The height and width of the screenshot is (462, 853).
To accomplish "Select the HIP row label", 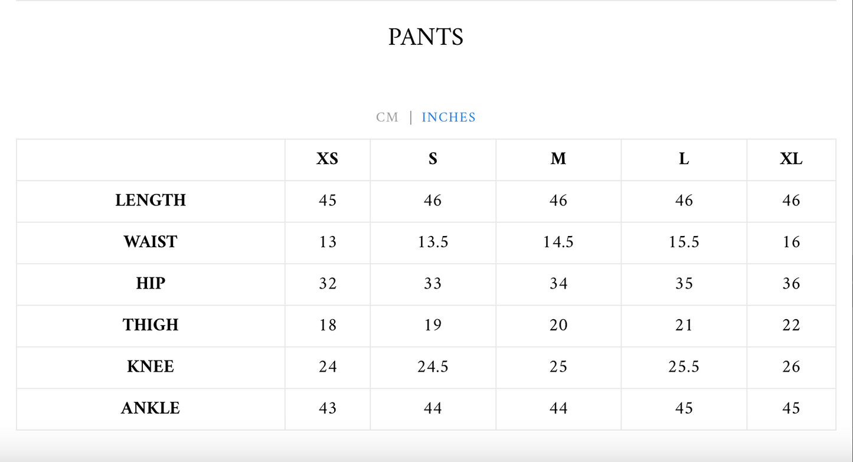I will coord(151,284).
